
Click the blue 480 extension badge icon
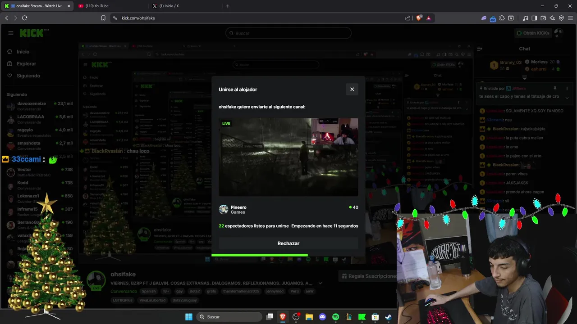(x=493, y=18)
